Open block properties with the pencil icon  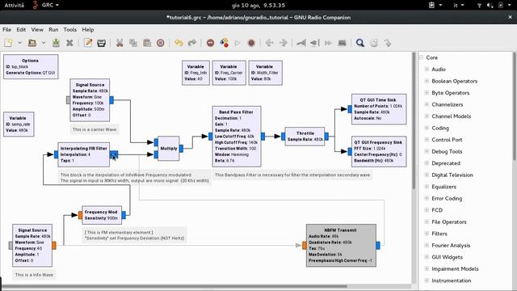[88, 43]
